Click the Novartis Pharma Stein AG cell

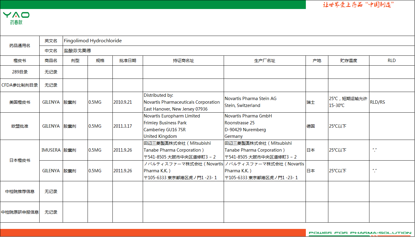(x=265, y=102)
